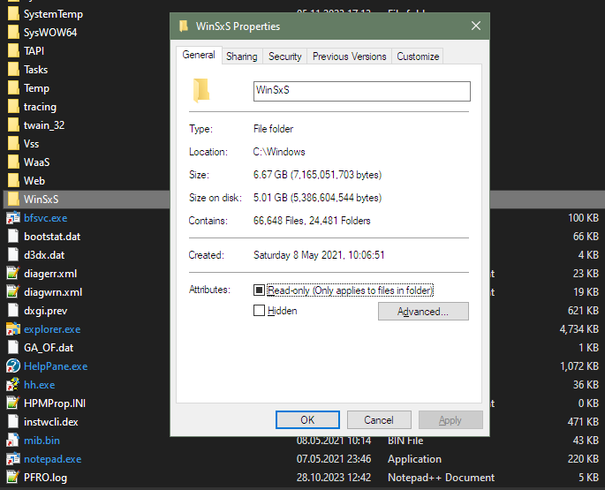Click the dxgi.prev file icon
This screenshot has width=605, height=490.
[x=13, y=310]
